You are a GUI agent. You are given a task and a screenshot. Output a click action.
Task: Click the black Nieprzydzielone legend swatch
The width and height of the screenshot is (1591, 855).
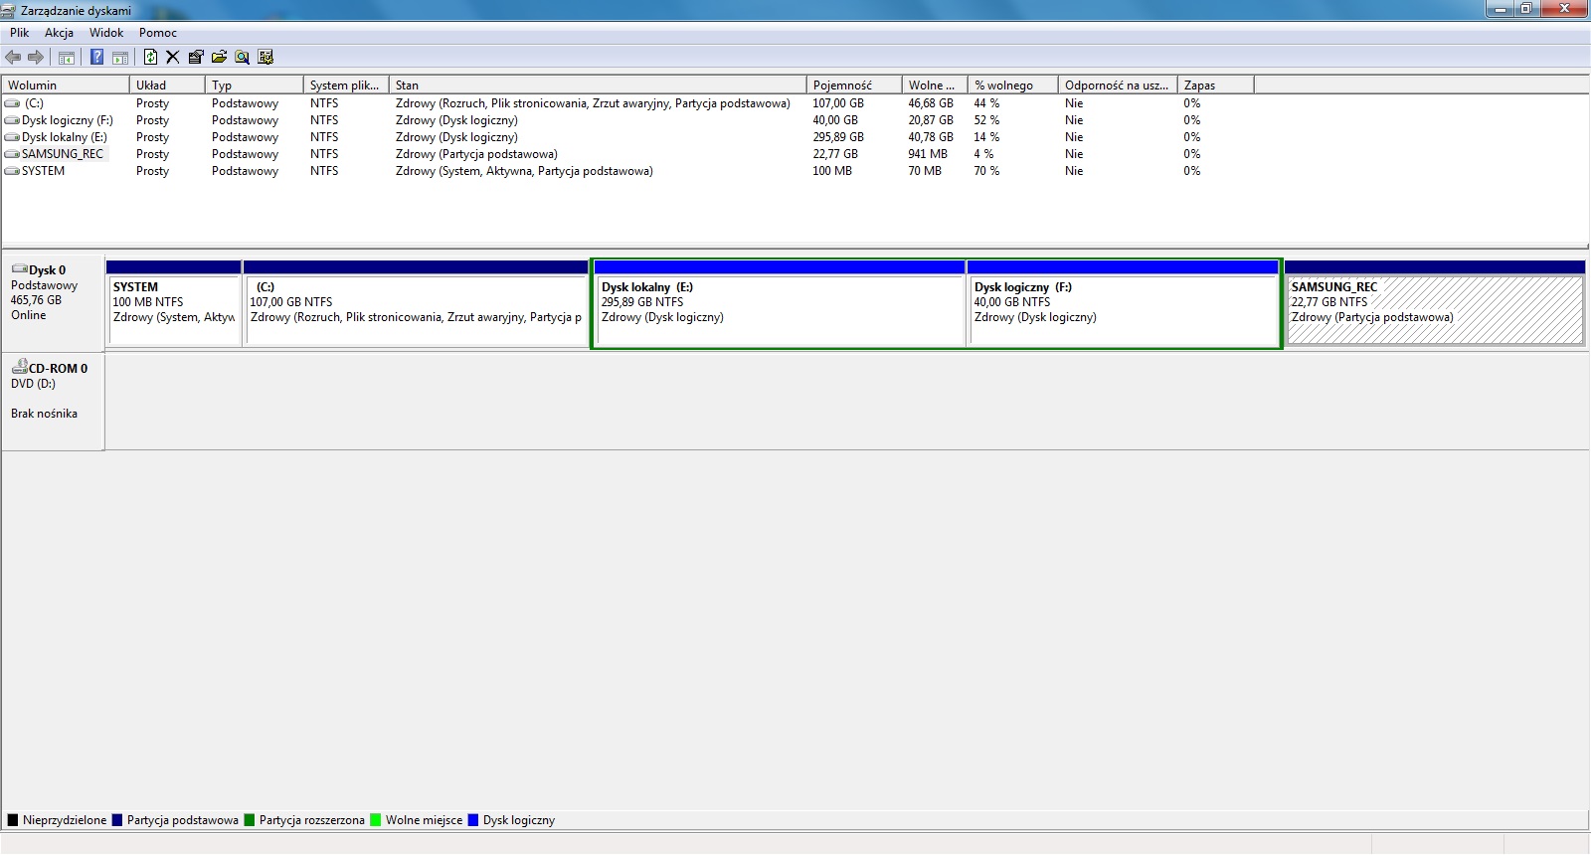tap(13, 820)
